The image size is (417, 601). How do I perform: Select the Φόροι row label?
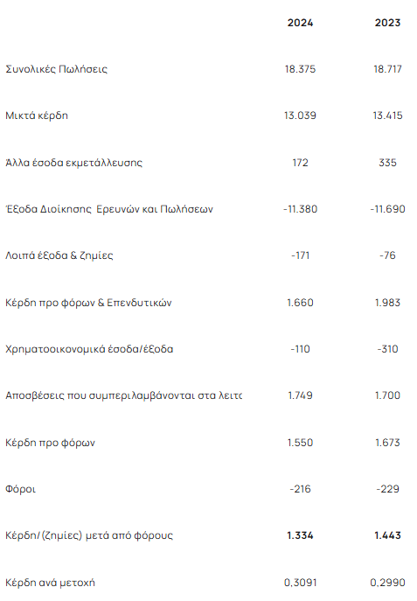pos(21,489)
